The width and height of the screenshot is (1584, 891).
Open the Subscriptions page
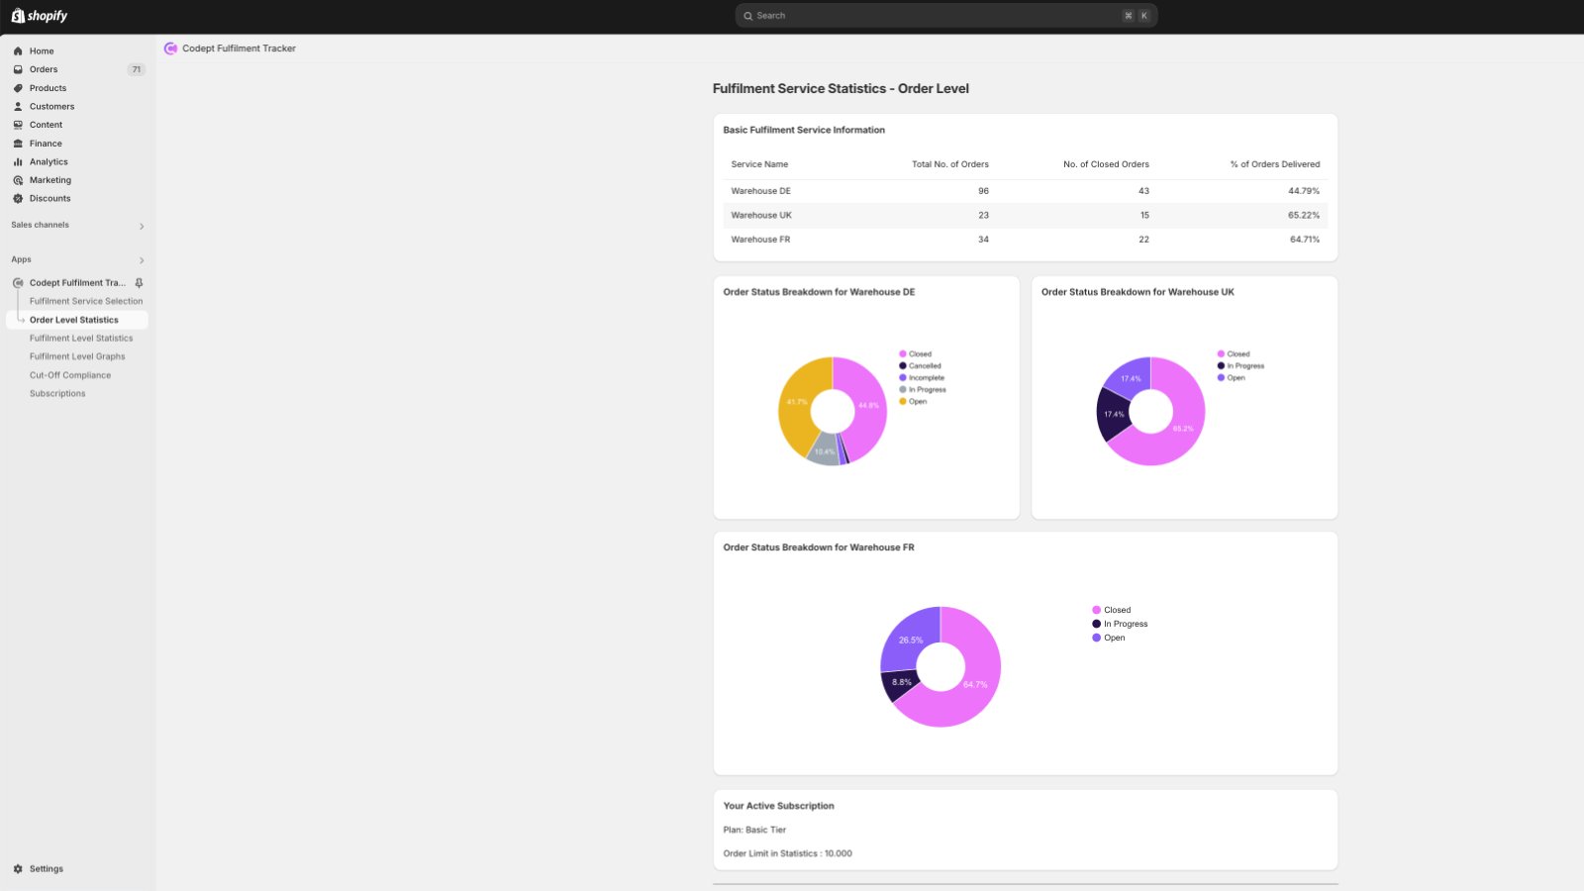click(57, 394)
